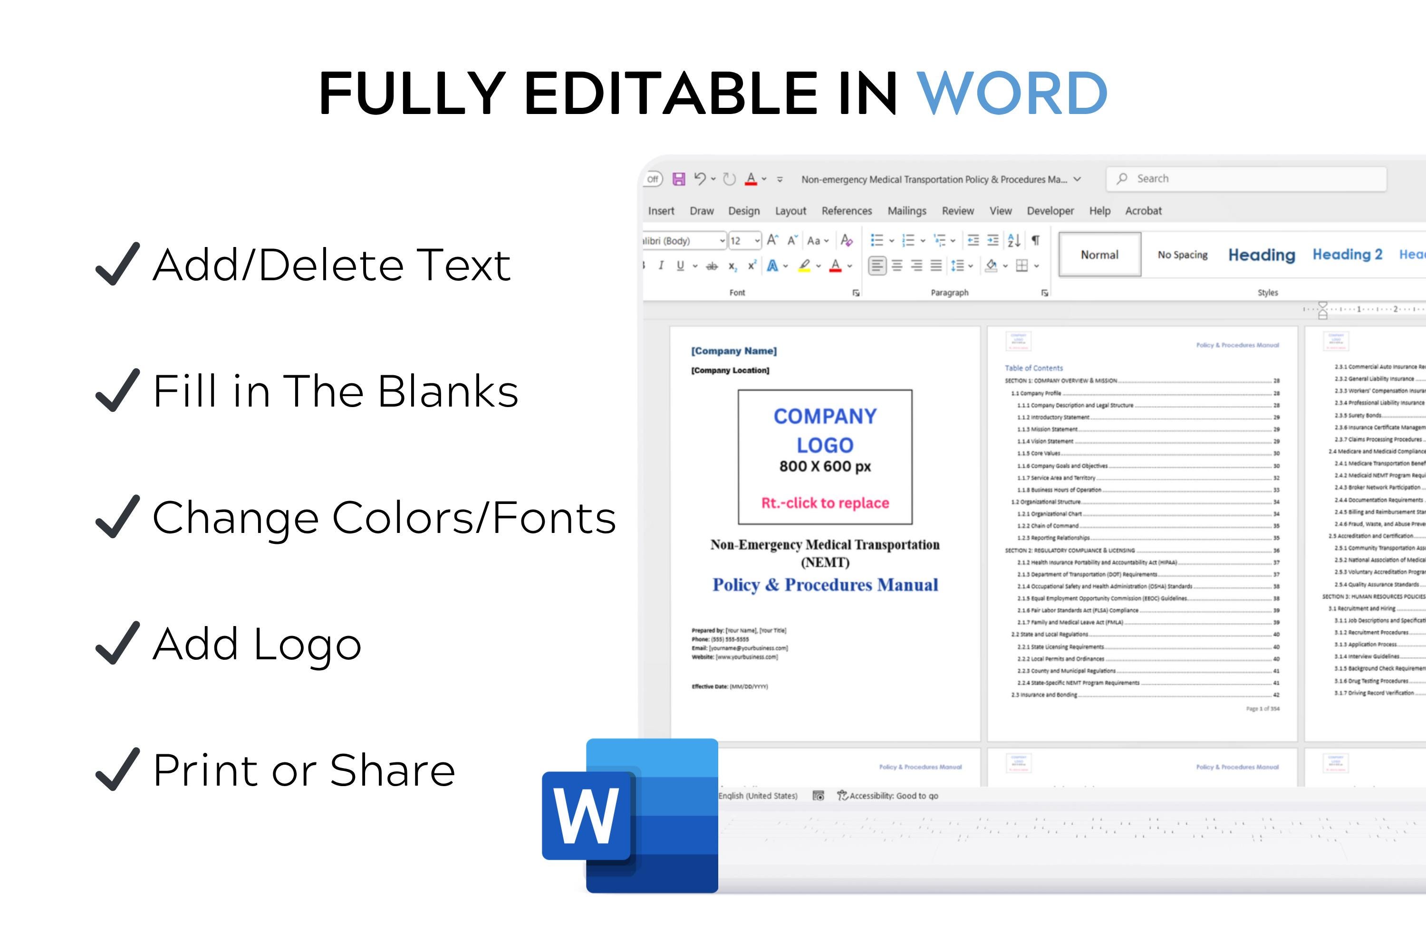
Task: Open the Undo history dropdown arrow
Action: [x=713, y=179]
